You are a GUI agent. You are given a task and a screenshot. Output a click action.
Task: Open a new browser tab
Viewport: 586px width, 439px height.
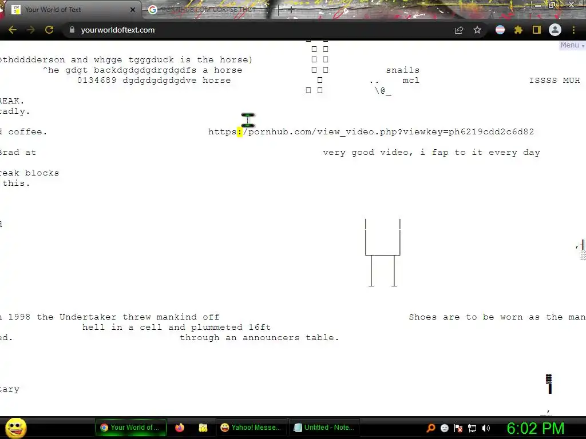tap(291, 10)
